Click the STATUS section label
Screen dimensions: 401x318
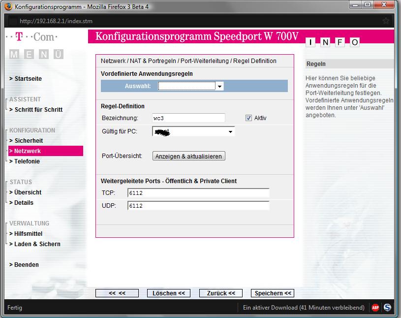(21, 182)
